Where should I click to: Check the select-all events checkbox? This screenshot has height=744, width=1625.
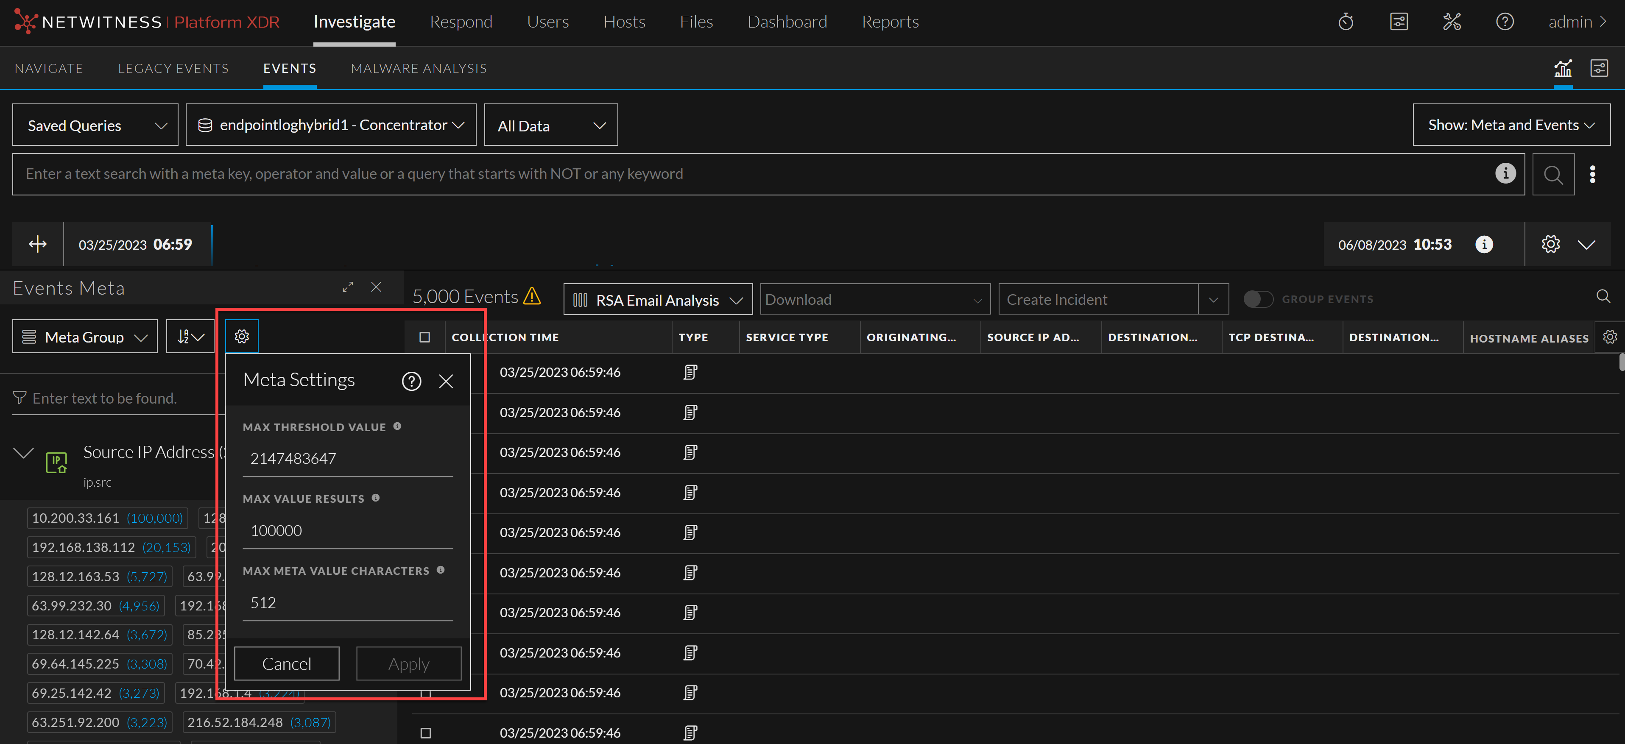click(x=424, y=337)
